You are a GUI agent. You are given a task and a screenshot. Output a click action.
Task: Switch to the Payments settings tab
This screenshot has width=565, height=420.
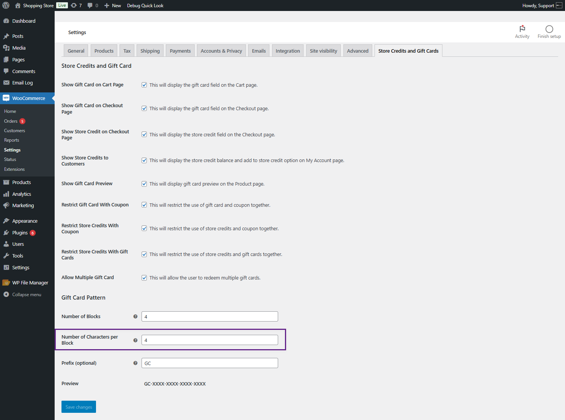tap(180, 51)
